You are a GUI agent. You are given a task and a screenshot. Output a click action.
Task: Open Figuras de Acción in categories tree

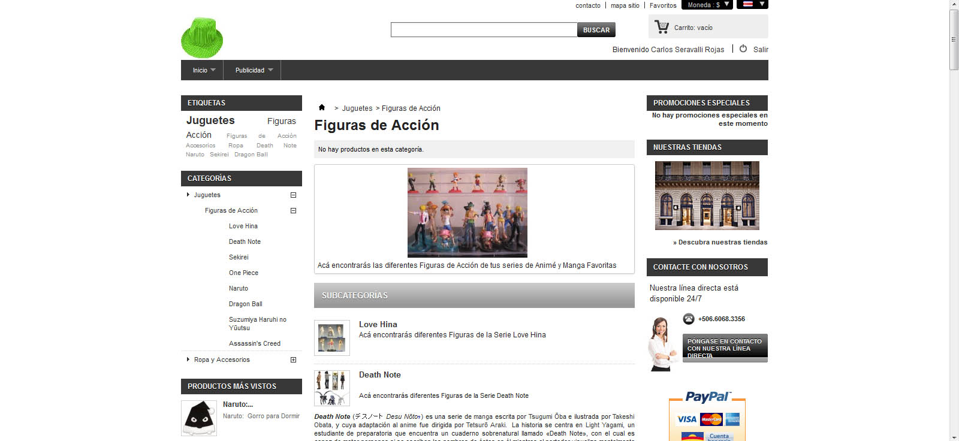[x=231, y=210]
